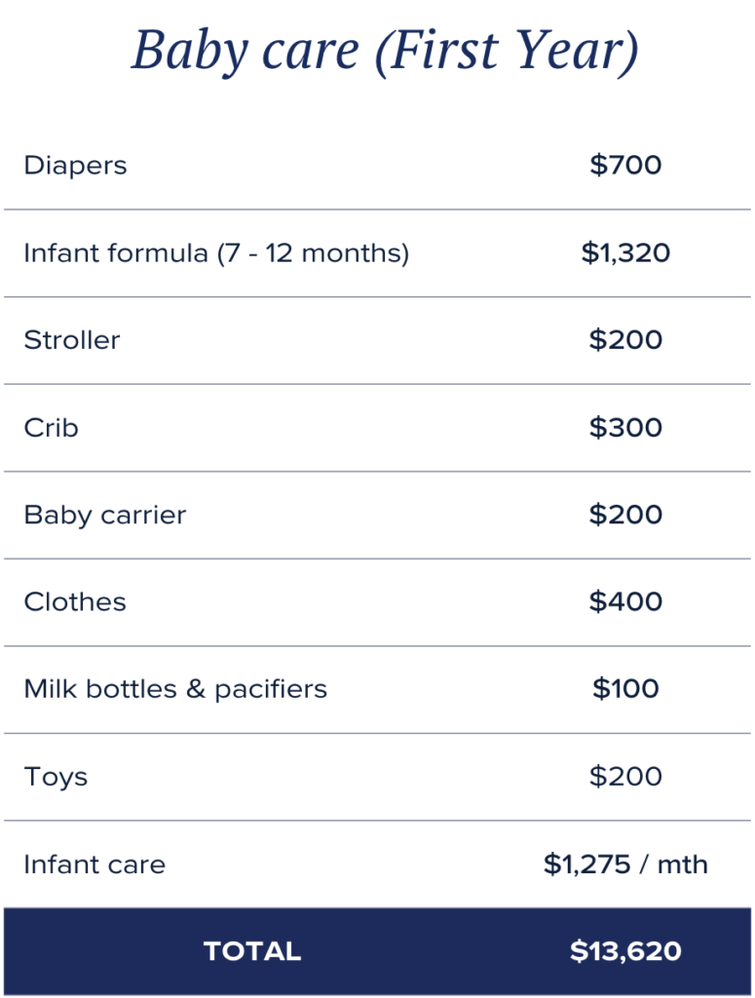
Task: Click the Baby care (First Year) title
Action: pyautogui.click(x=385, y=52)
